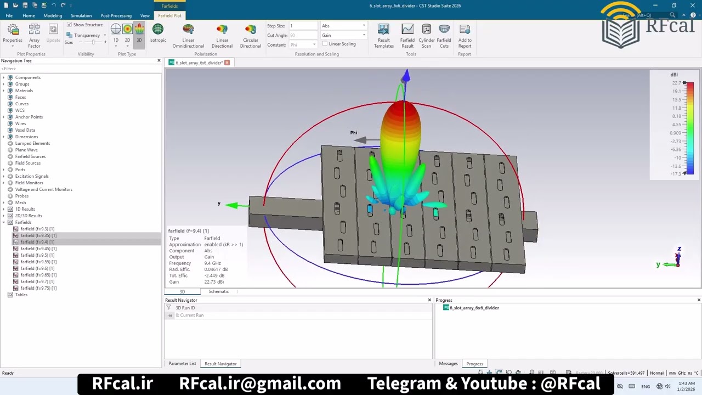This screenshot has height=395, width=702.
Task: Click the Cut Angle input field
Action: pyautogui.click(x=303, y=35)
